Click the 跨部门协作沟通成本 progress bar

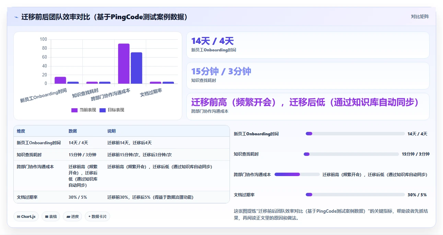[297, 174]
